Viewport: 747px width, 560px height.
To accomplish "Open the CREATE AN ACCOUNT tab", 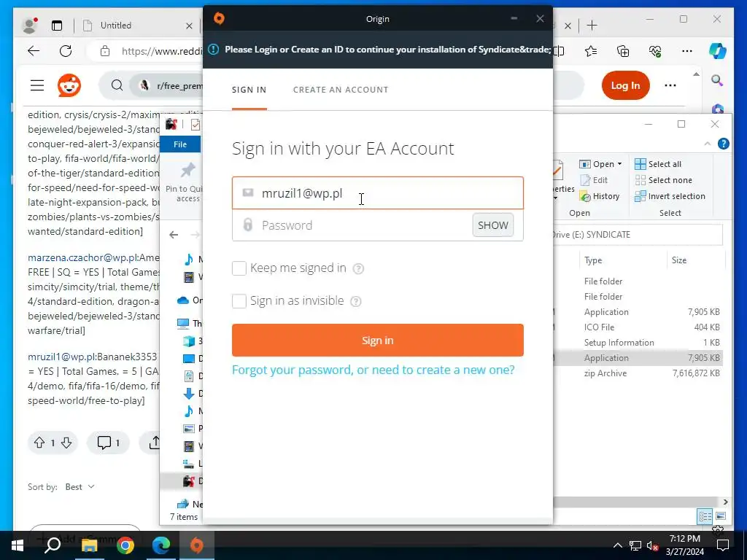I will tap(341, 90).
